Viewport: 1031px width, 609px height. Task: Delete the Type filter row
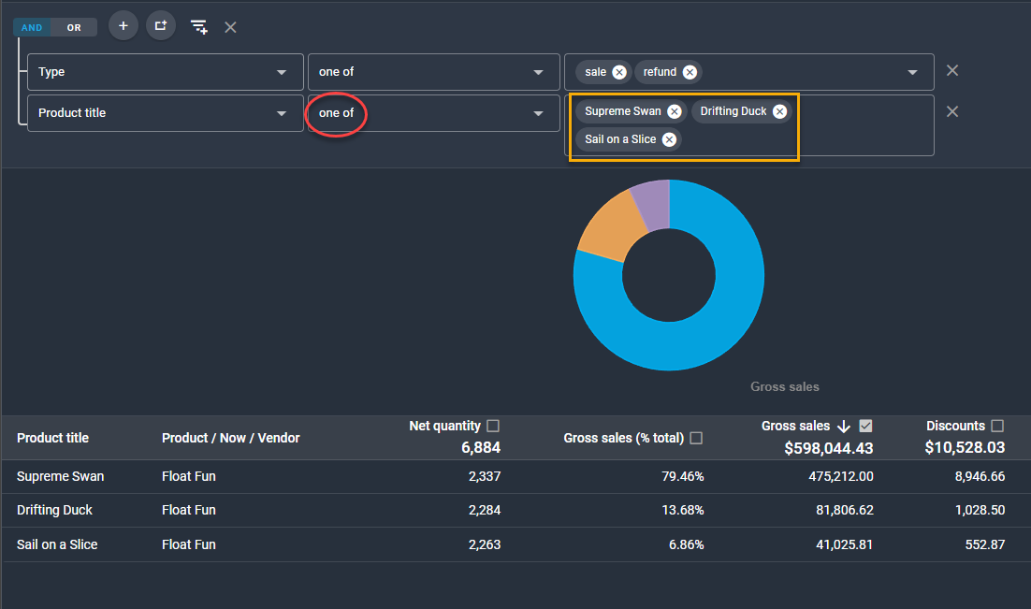point(952,71)
